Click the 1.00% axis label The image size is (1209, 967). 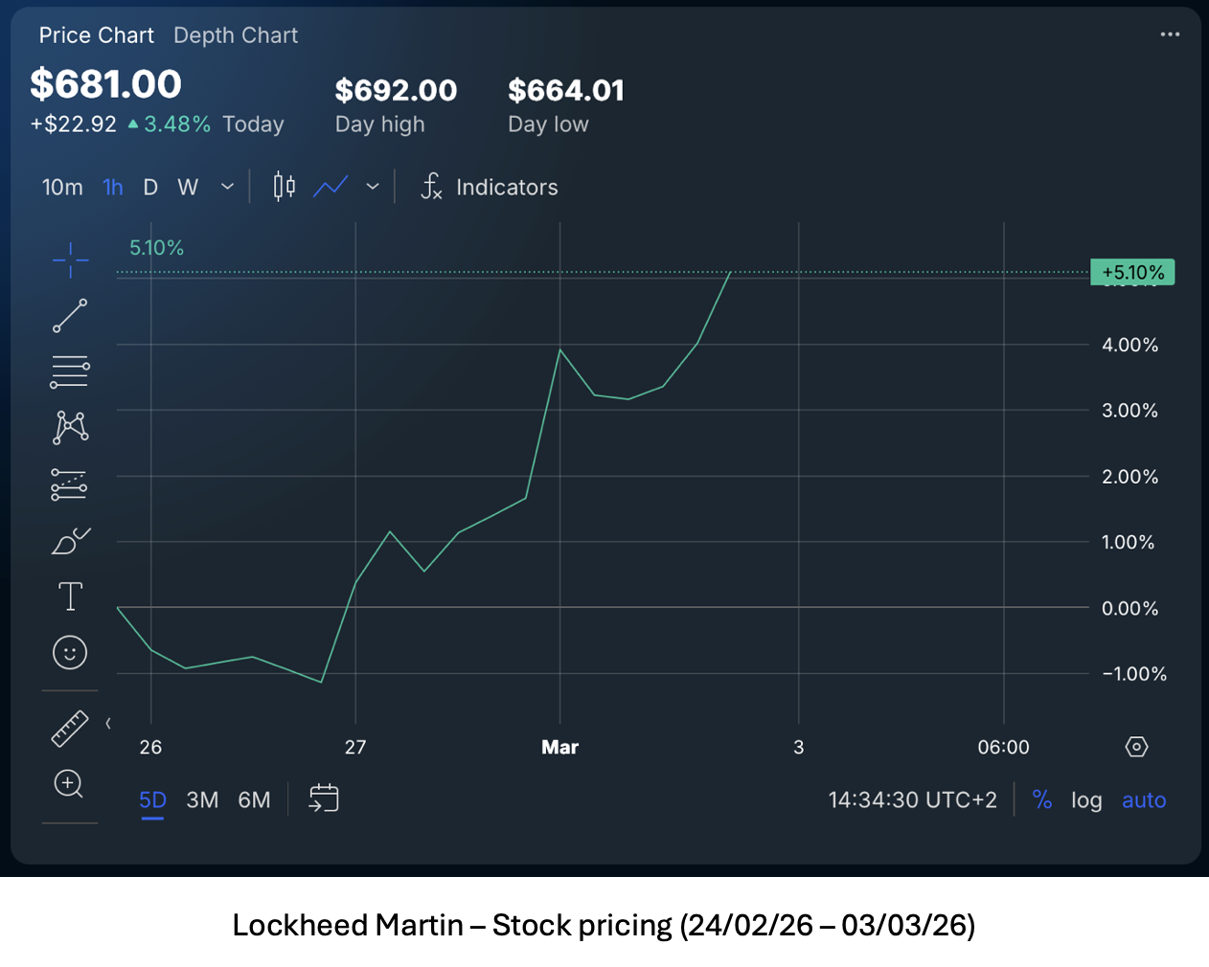point(1128,542)
